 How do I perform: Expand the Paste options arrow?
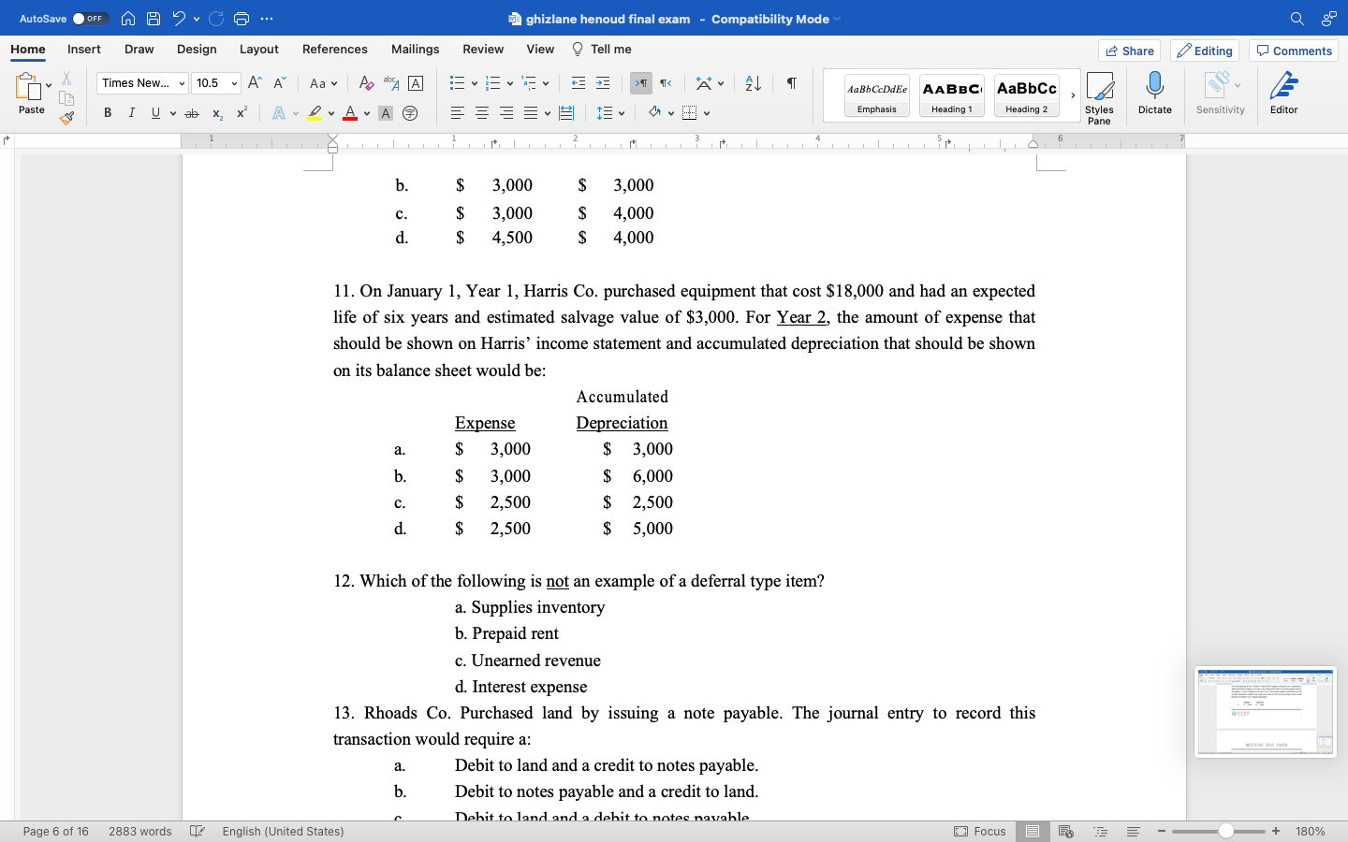(x=49, y=86)
